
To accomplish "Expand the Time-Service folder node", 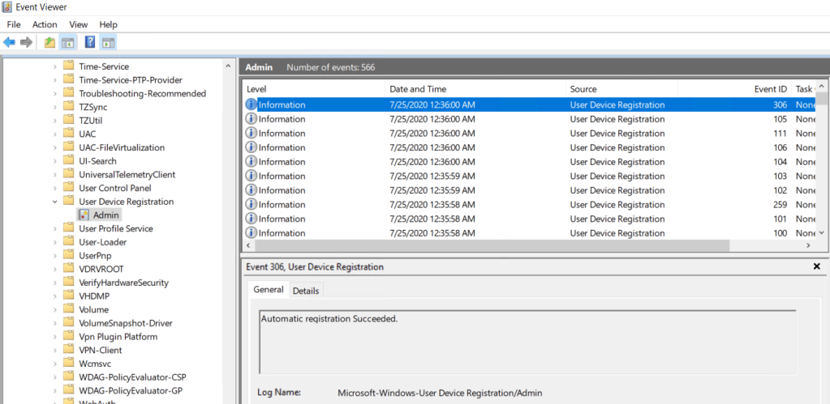I will (55, 66).
